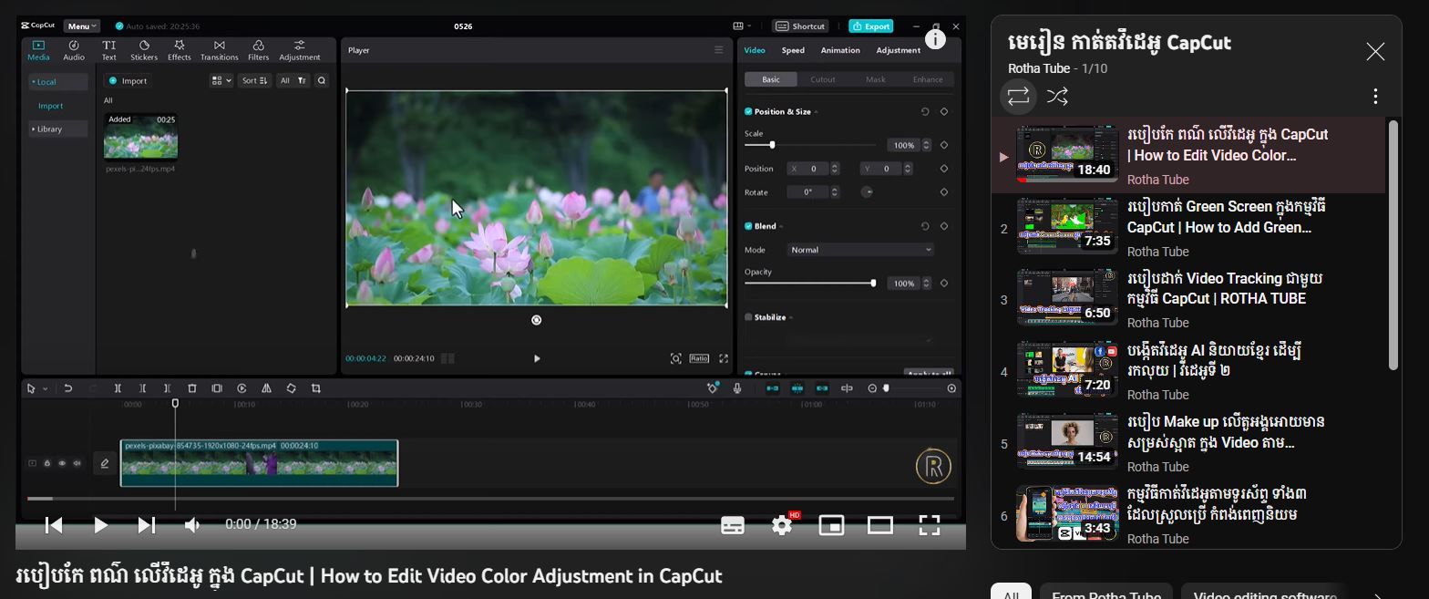Open the Player panel hamburger menu
This screenshot has height=599, width=1429.
tap(718, 50)
